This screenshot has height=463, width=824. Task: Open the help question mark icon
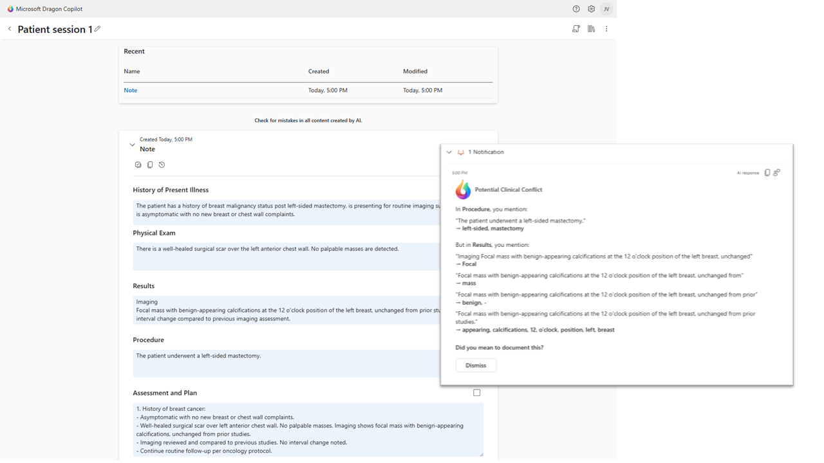[x=576, y=9]
